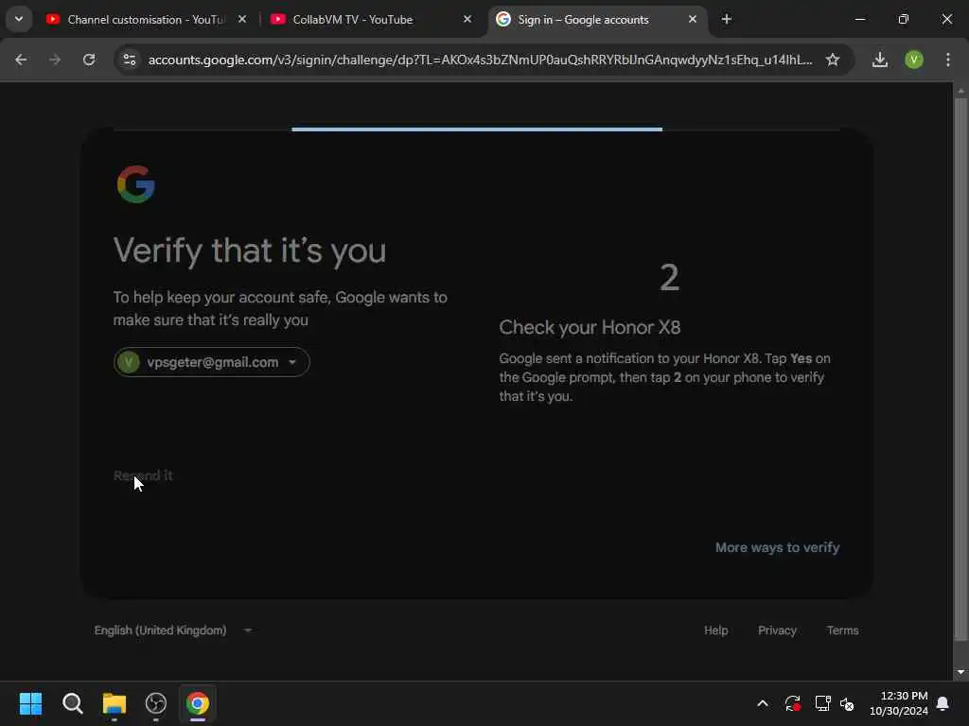Go back to the previous page
The width and height of the screenshot is (969, 726).
pyautogui.click(x=21, y=60)
